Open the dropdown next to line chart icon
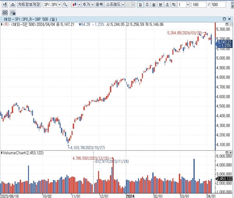The height and width of the screenshot is (198, 234). pyautogui.click(x=133, y=5)
